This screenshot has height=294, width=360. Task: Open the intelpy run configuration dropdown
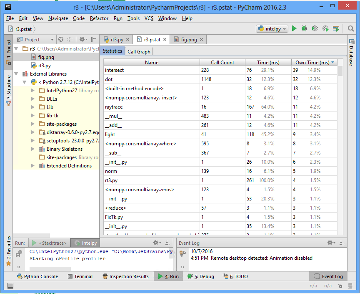point(272,29)
